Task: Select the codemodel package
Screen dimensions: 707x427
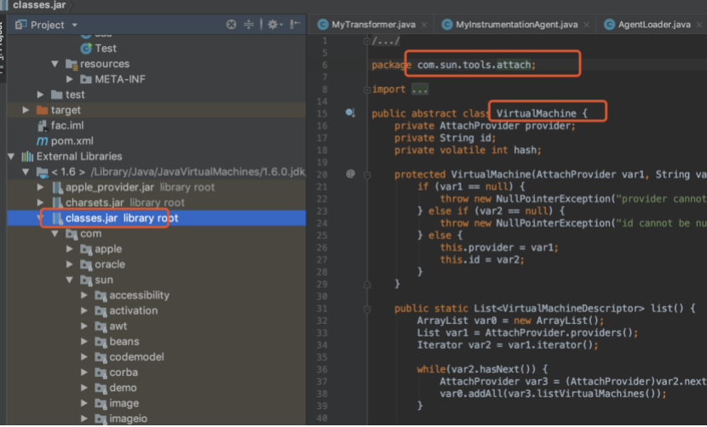Action: coord(136,356)
